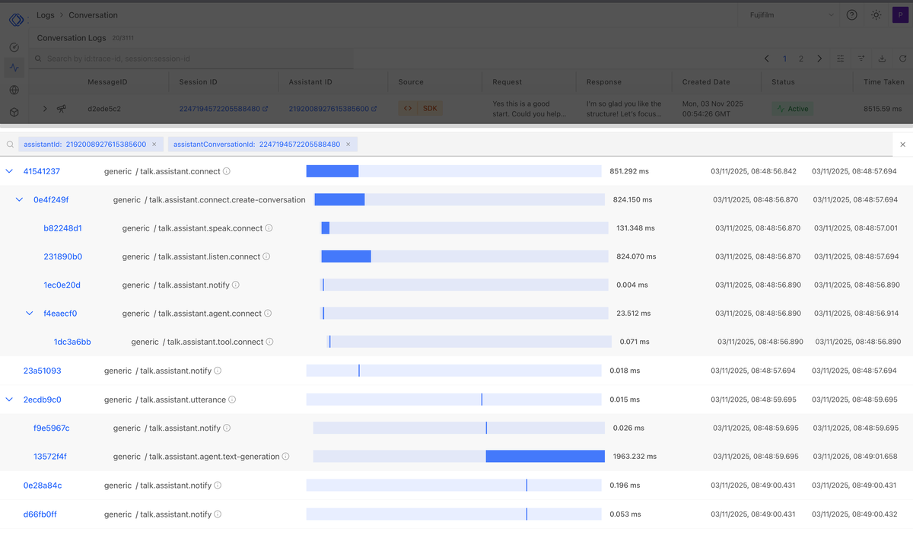
Task: Click the cube icon in the sidebar
Action: 14,111
